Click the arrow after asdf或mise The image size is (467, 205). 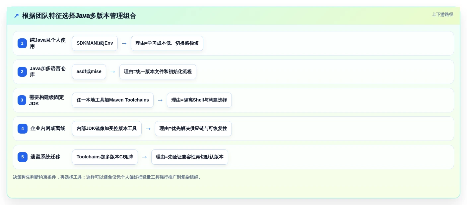(113, 72)
